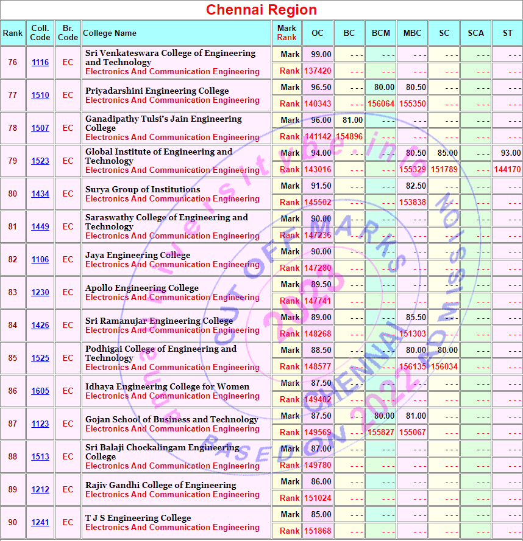This screenshot has height=541, width=523.
Task: Click the OC column header
Action: [318, 33]
